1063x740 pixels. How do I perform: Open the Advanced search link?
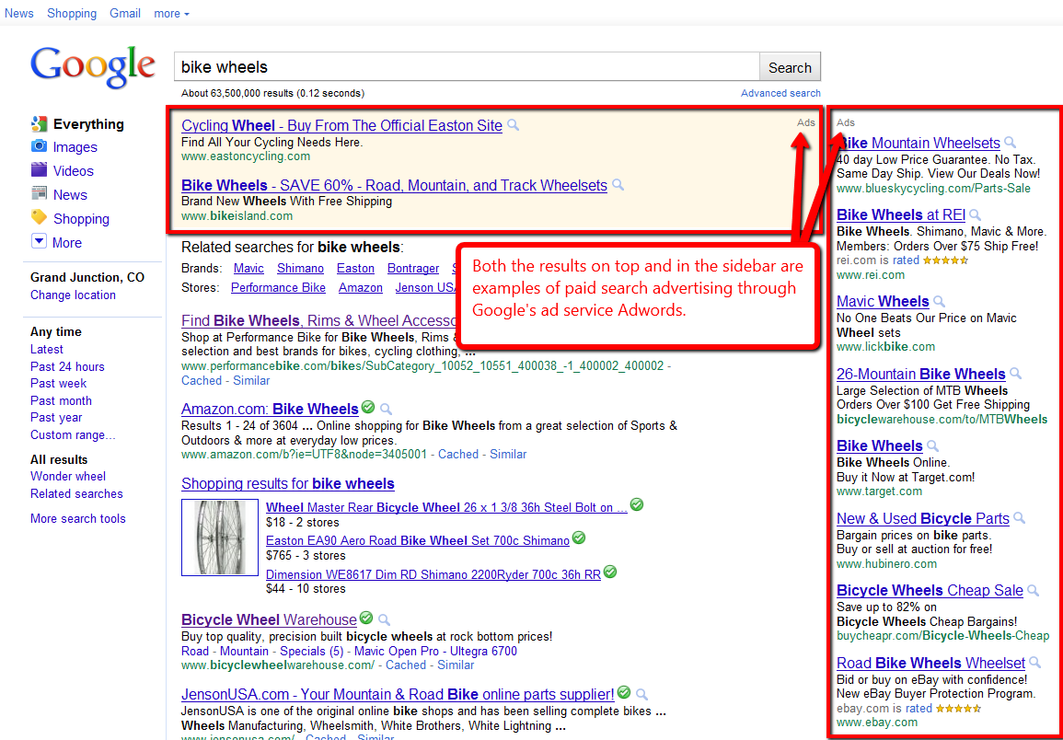click(780, 93)
